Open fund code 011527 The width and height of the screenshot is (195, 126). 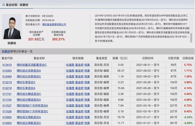(7, 106)
